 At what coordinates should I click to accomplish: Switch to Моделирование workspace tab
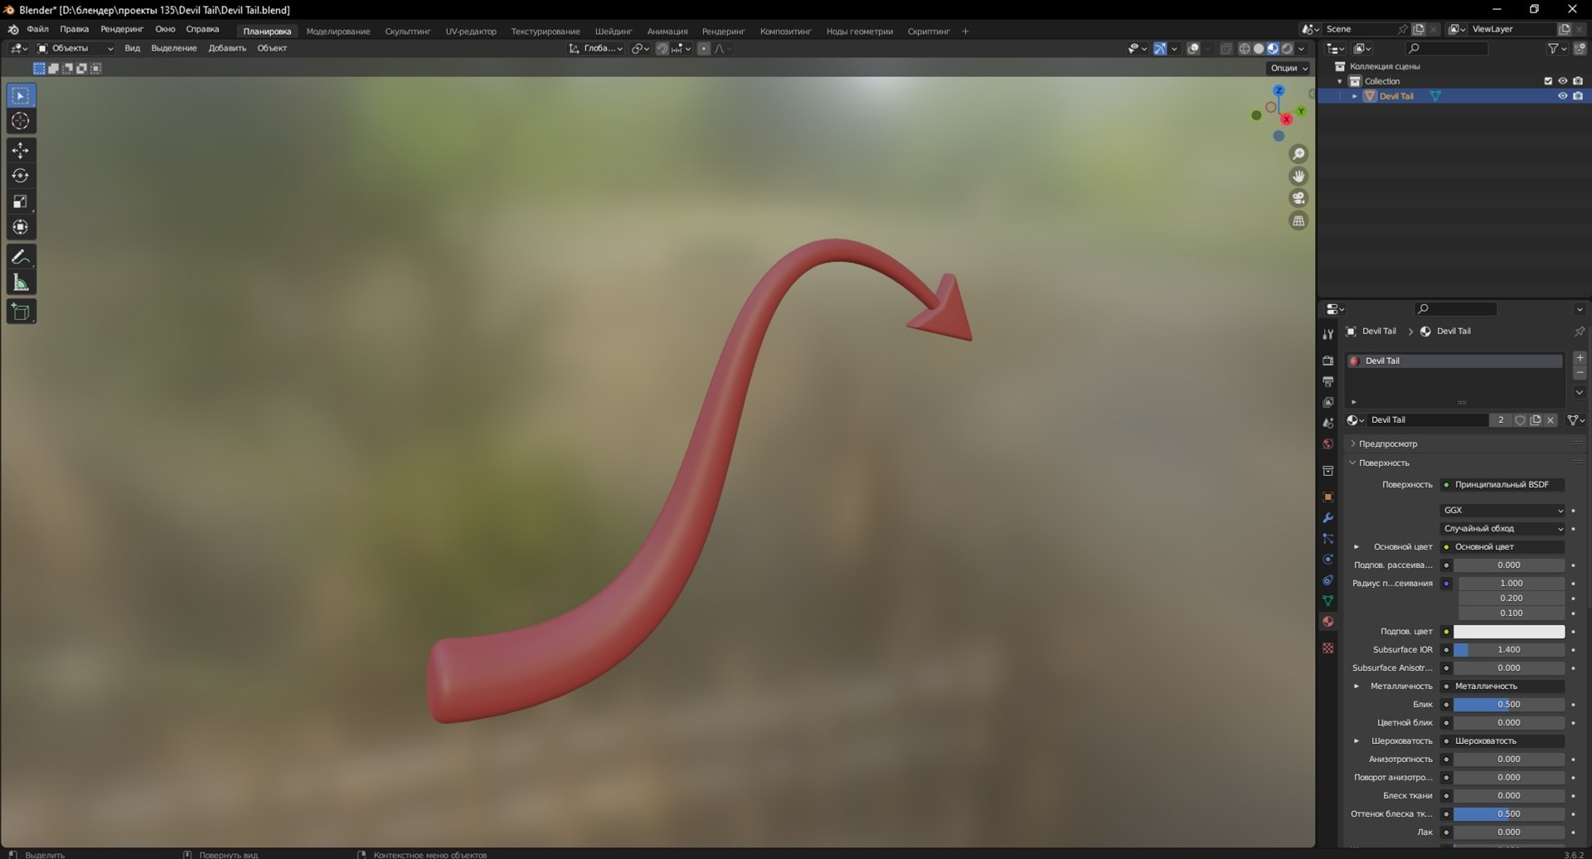(x=338, y=32)
